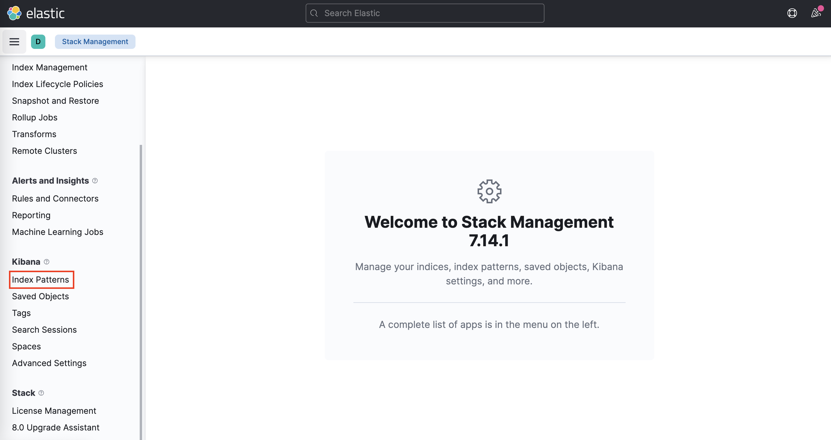Open Saved Objects
This screenshot has width=831, height=440.
[x=40, y=297]
